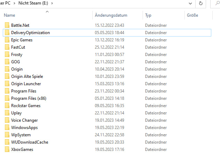Click the WindowsApps folder icon
The image size is (220, 153).
point(7,128)
